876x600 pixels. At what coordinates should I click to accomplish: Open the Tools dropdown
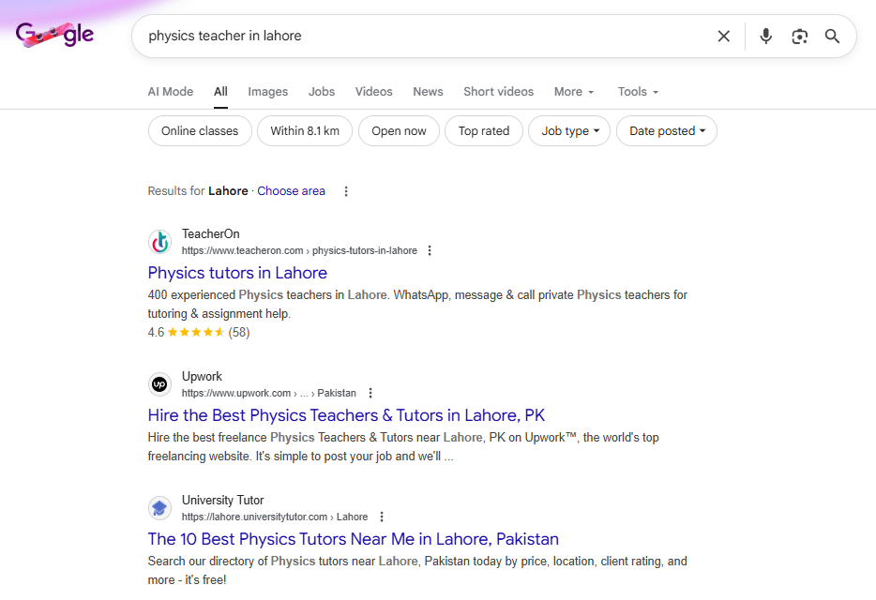tap(637, 91)
